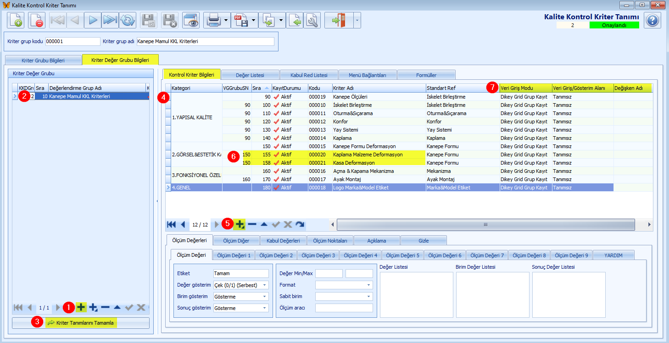Open the wrench document settings icon

(312, 20)
